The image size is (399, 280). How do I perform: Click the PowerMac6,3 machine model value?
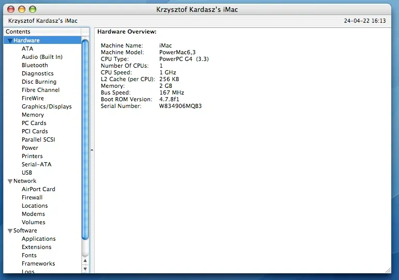[178, 52]
